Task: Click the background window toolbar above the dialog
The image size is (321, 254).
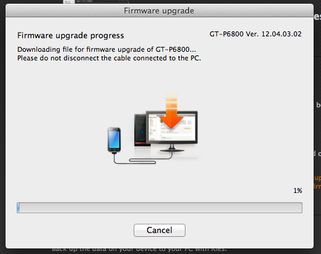Action: click(96, 2)
